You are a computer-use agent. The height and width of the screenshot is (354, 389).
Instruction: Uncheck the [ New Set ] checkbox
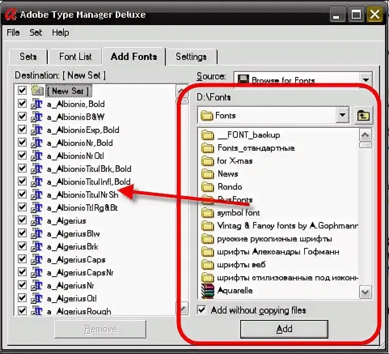pyautogui.click(x=22, y=90)
